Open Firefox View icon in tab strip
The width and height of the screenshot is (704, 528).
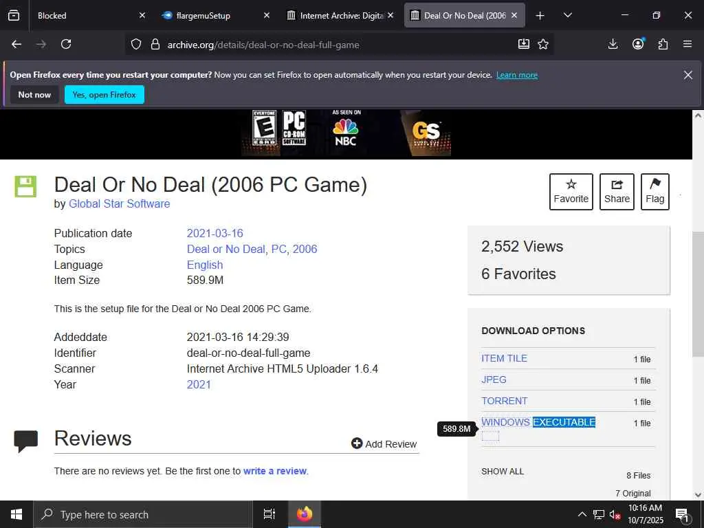coord(14,15)
